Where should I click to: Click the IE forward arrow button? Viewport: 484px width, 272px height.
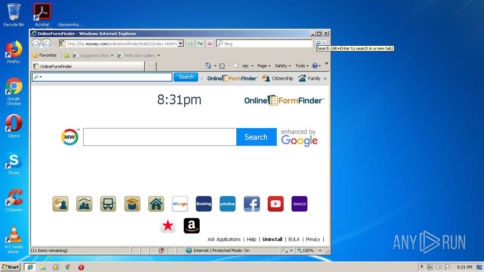(x=47, y=44)
